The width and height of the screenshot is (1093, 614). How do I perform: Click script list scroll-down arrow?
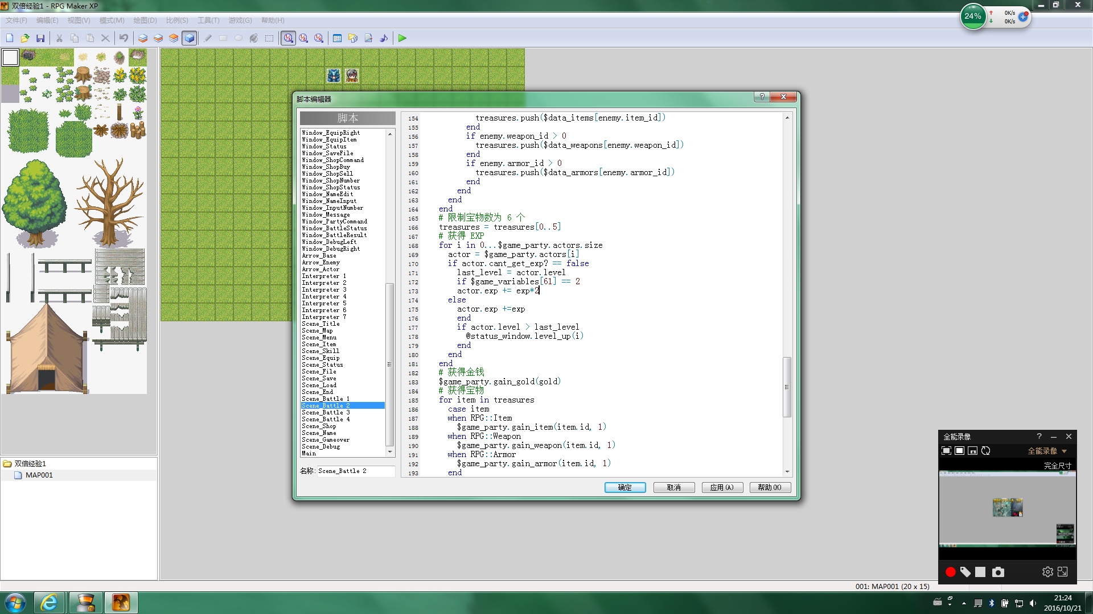click(x=390, y=452)
